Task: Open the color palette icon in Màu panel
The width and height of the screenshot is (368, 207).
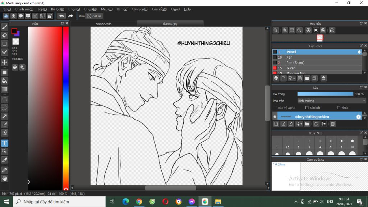Action: click(x=15, y=68)
